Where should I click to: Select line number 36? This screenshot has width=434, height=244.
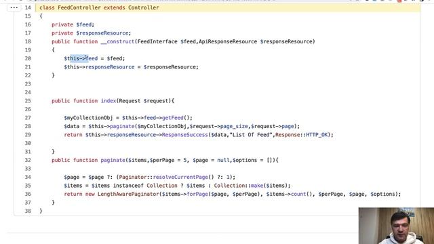click(28, 195)
